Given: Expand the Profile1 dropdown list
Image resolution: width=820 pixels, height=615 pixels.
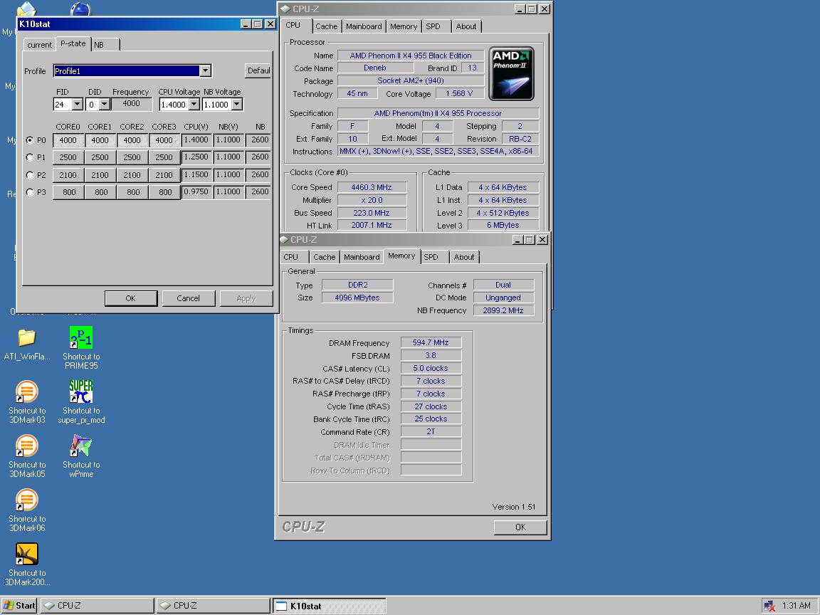Looking at the screenshot, I should [205, 70].
